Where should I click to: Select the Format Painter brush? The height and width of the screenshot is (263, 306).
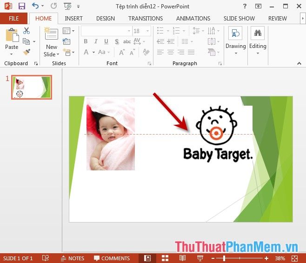click(27, 52)
